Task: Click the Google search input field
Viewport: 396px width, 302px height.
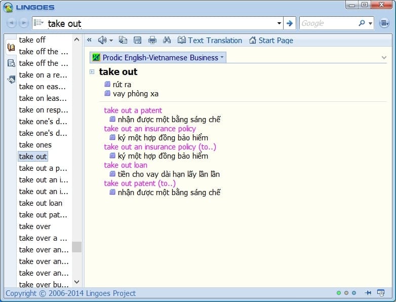Action: (328, 23)
